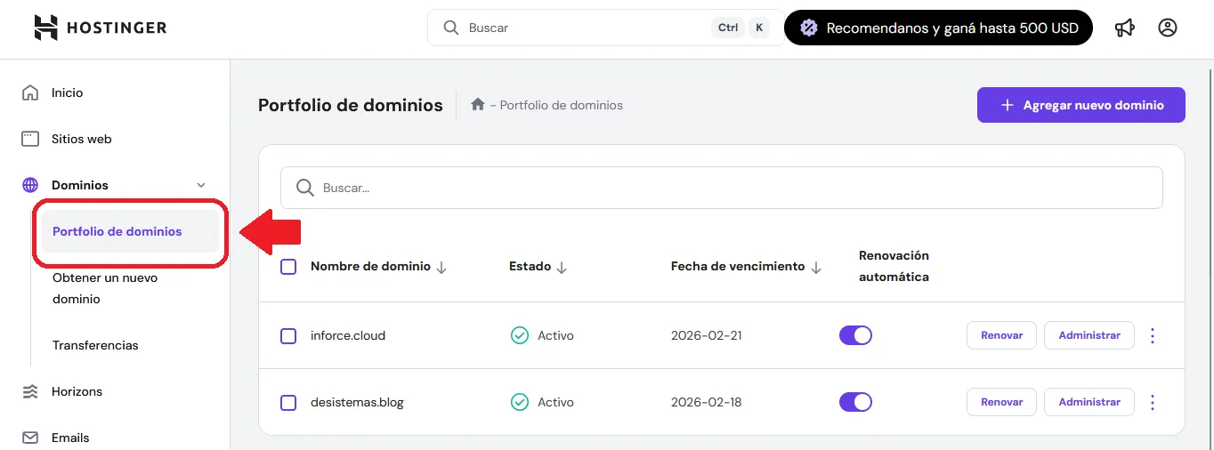1214x450 pixels.
Task: Click the home icon in breadcrumb
Action: tap(478, 104)
